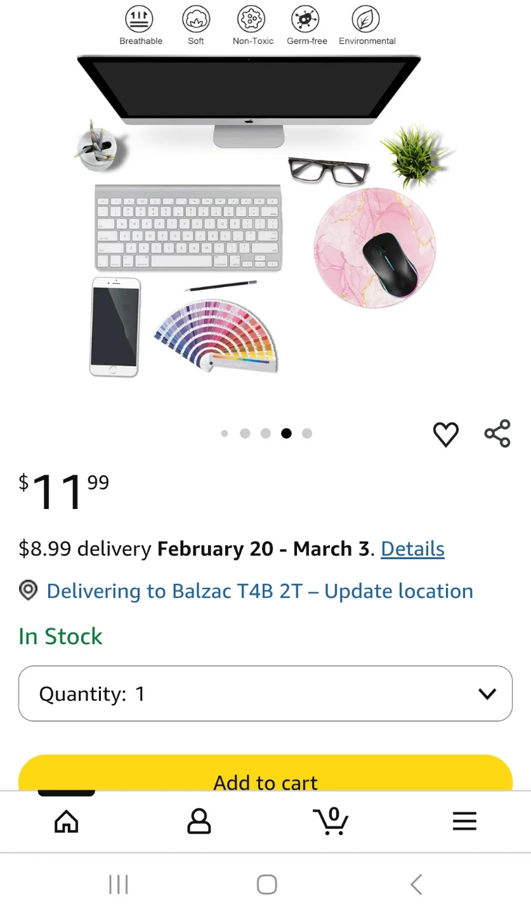Tap the location pin icon
This screenshot has height=914, width=531.
click(x=29, y=590)
